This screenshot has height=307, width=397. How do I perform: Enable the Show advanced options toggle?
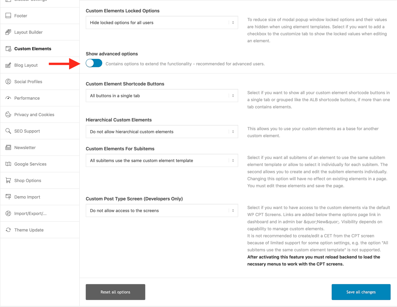tap(94, 63)
